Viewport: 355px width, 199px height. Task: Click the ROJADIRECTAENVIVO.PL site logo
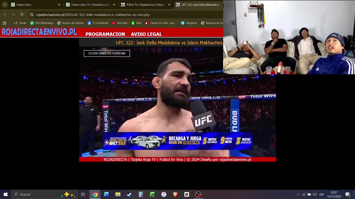click(x=39, y=32)
